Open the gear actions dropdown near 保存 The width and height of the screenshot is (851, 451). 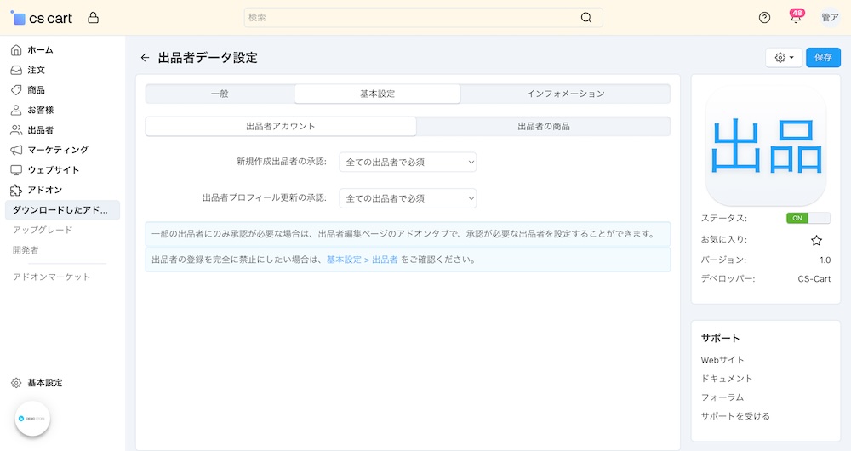click(x=784, y=58)
